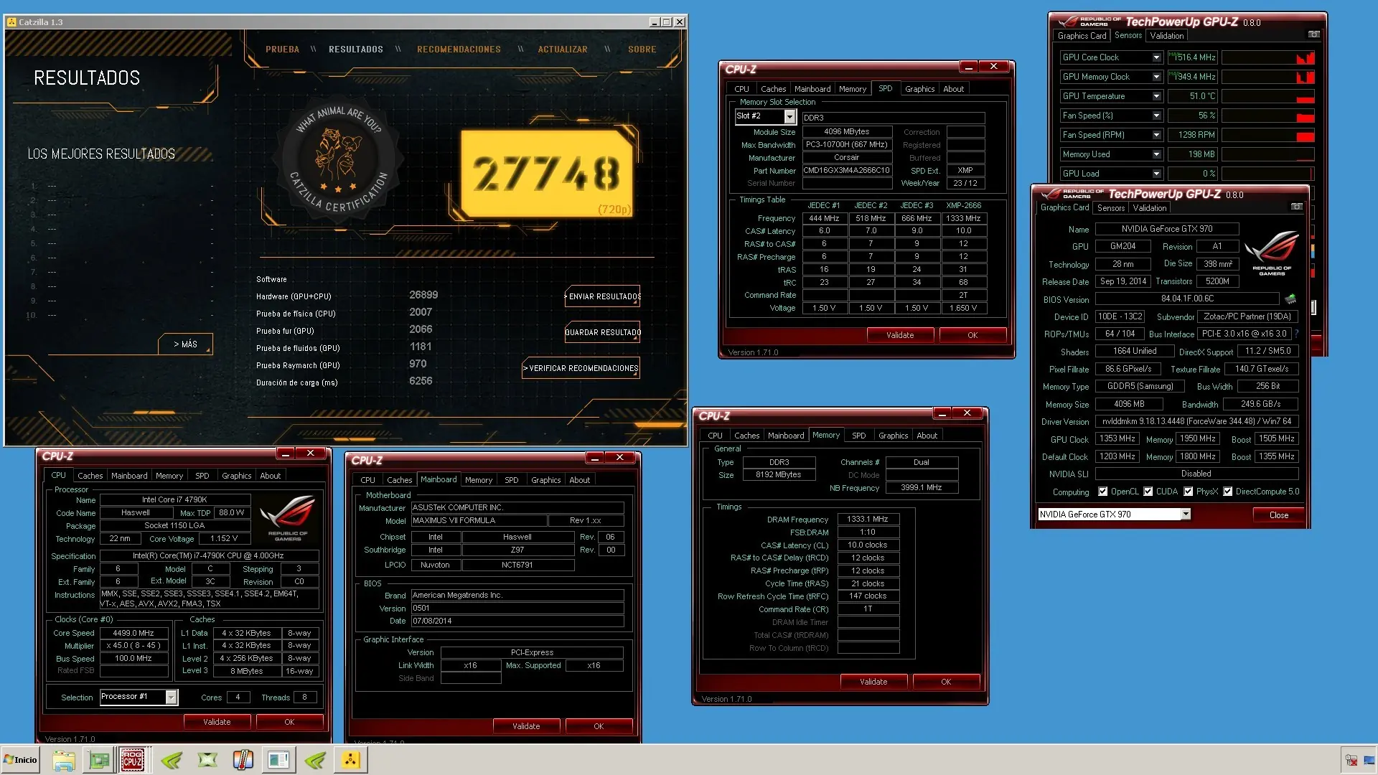Click the Inicio start button
The width and height of the screenshot is (1378, 775).
[x=20, y=760]
